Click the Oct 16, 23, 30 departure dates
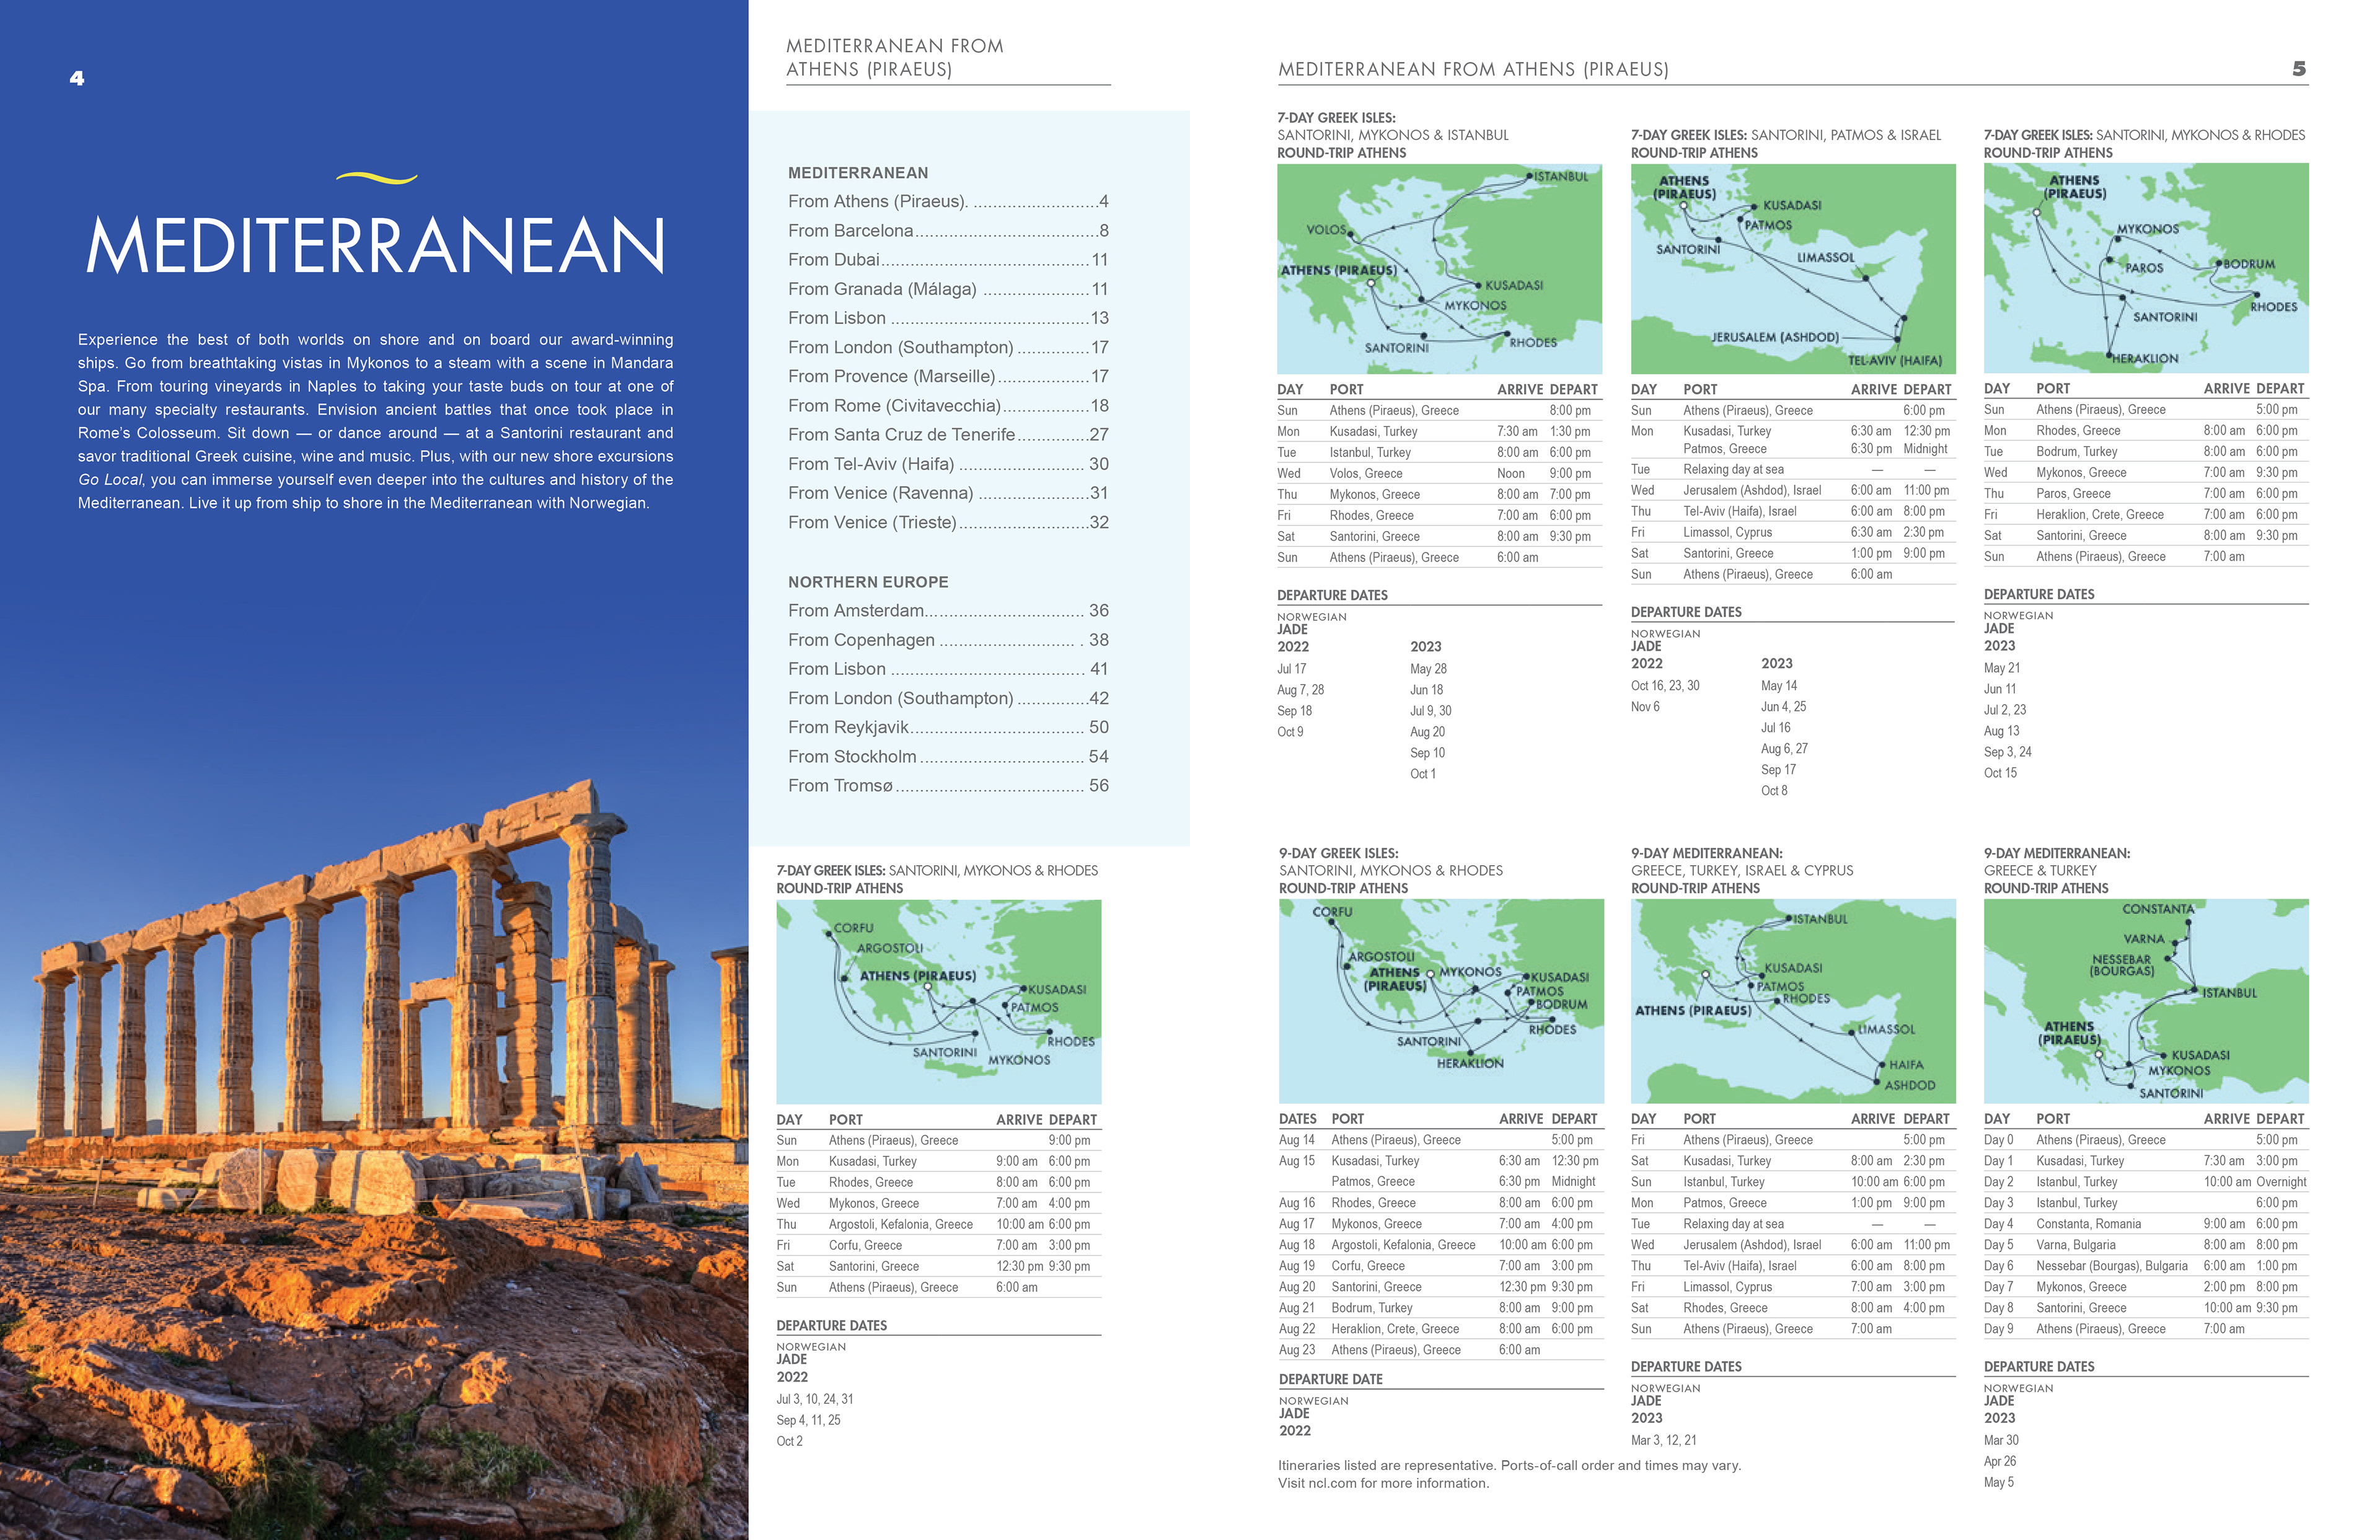This screenshot has height=1540, width=2380. [x=1665, y=686]
